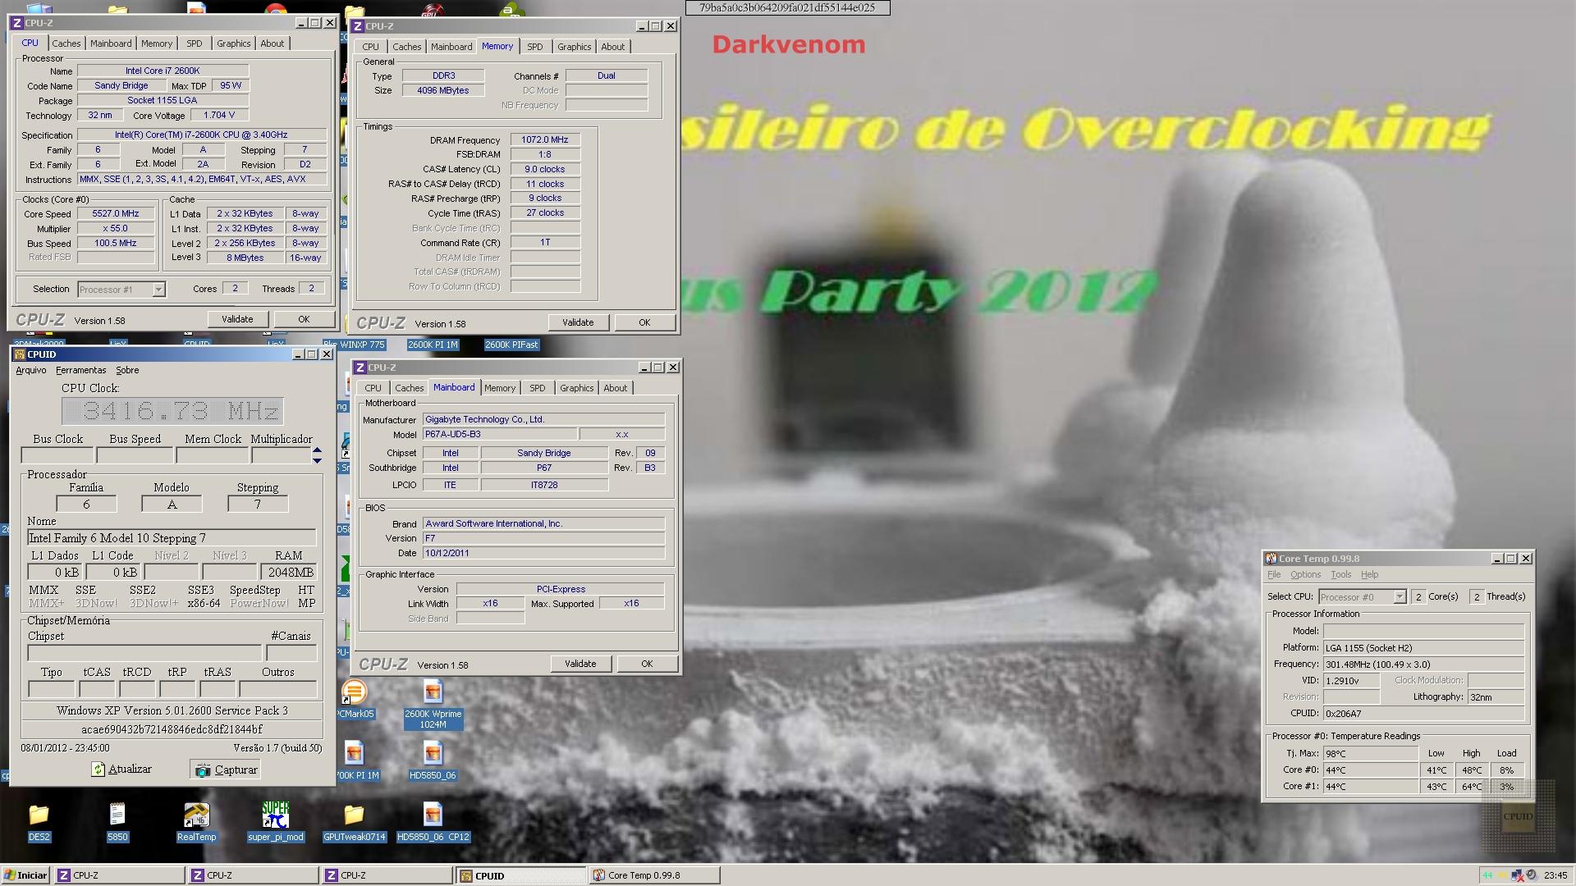This screenshot has height=886, width=1576.
Task: Click Validate in CPU-Z Mainboard window
Action: coord(580,664)
